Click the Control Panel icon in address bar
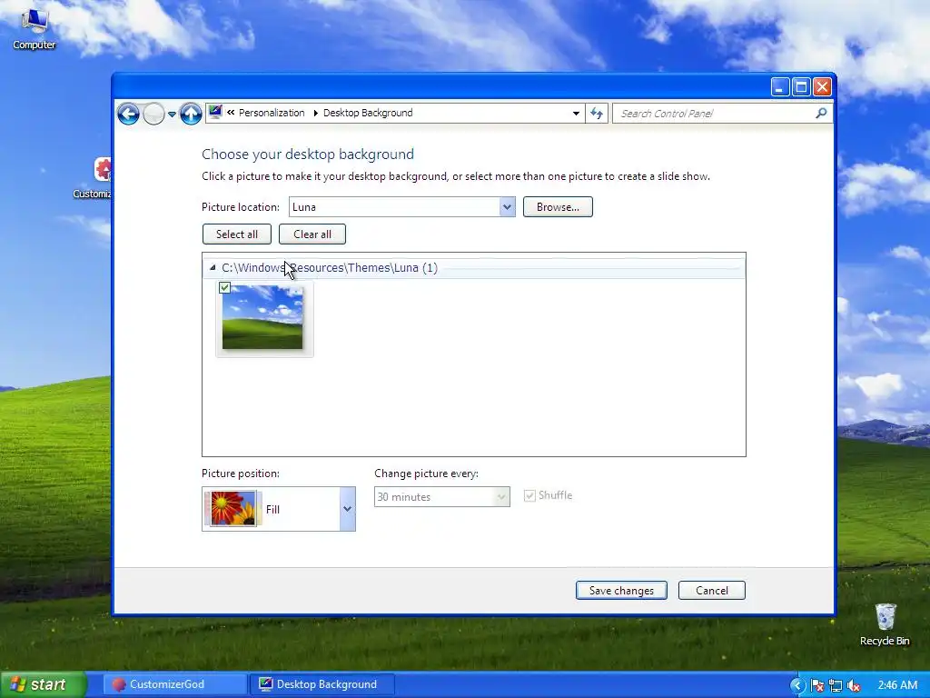Image resolution: width=930 pixels, height=698 pixels. coord(215,113)
